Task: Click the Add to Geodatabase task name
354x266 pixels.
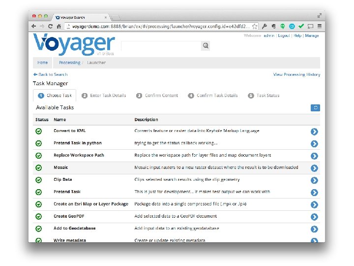Action: 75,229
